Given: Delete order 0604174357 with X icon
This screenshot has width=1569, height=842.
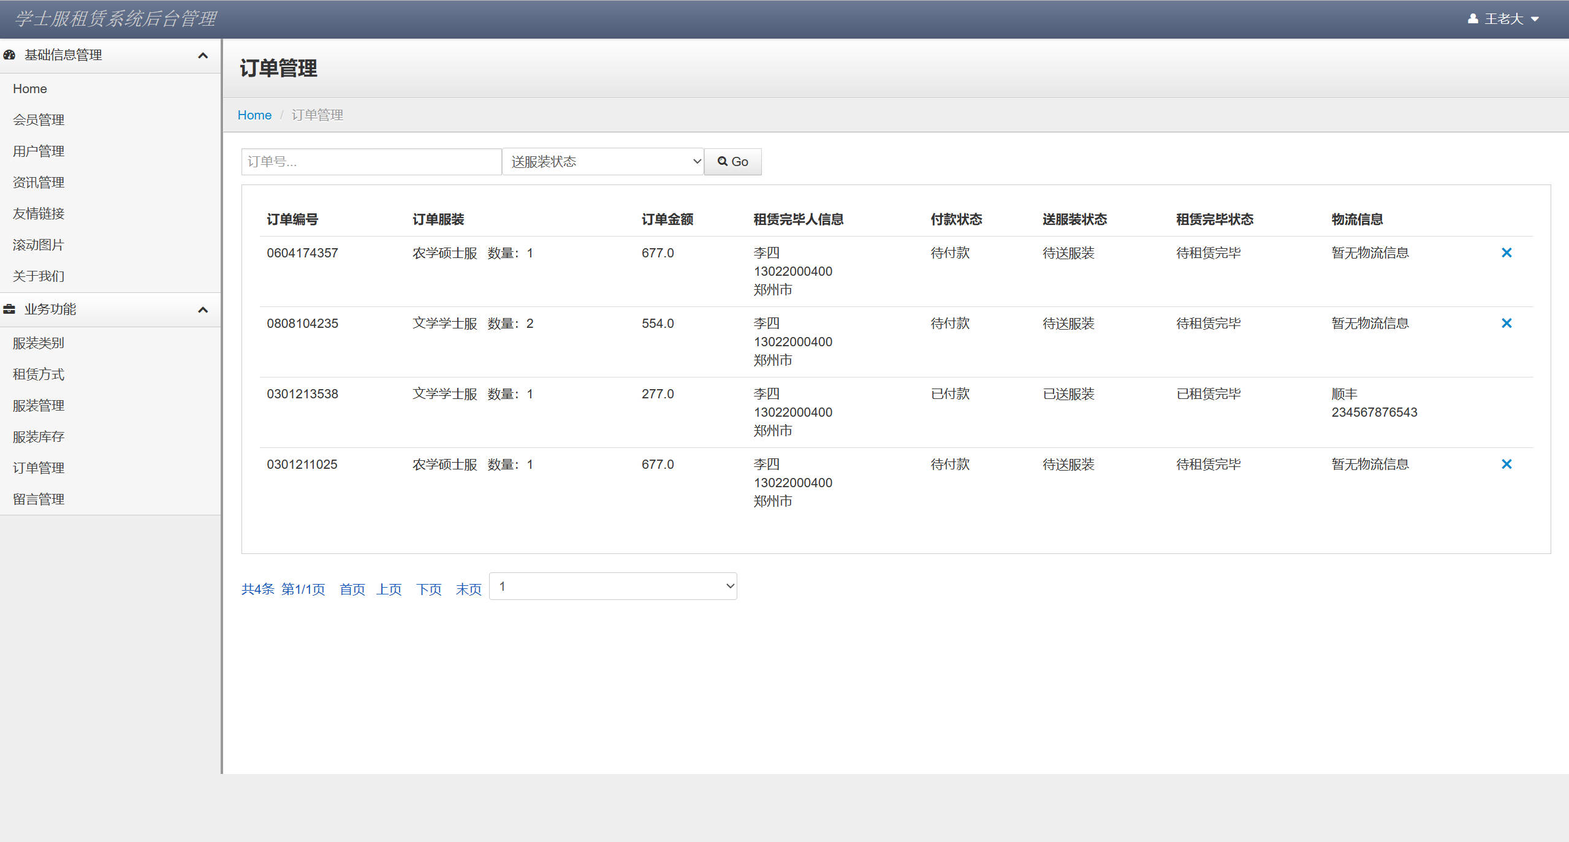Looking at the screenshot, I should pyautogui.click(x=1506, y=252).
